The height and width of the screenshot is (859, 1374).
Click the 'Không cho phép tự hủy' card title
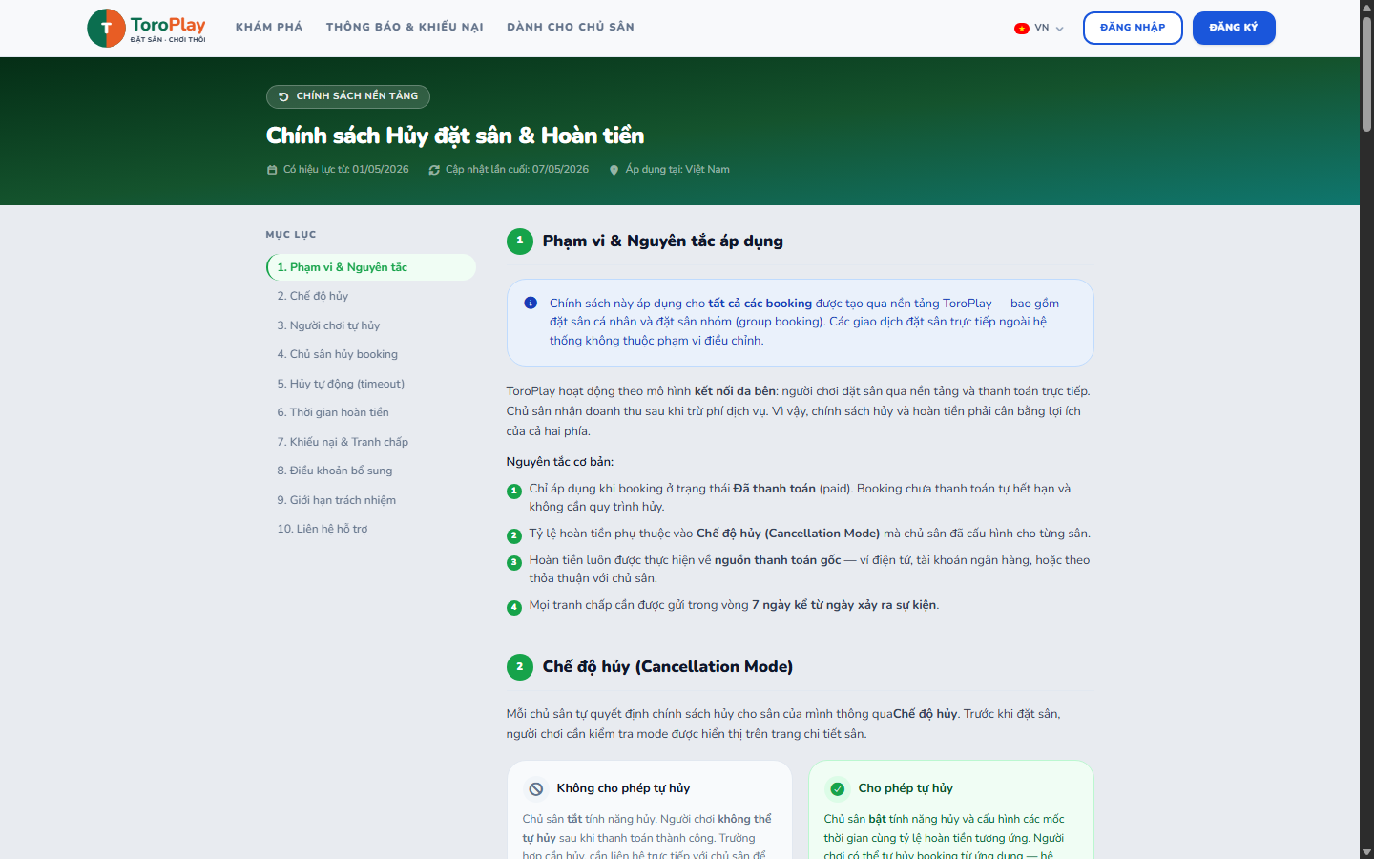[x=623, y=788]
